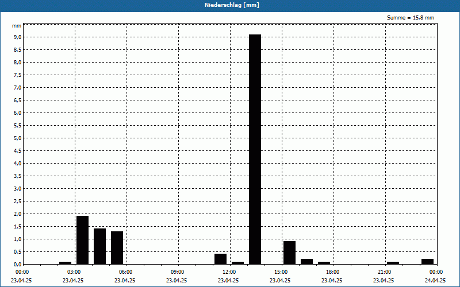Click the 9,0 y-axis value
The width and height of the screenshot is (460, 287).
pyautogui.click(x=17, y=37)
